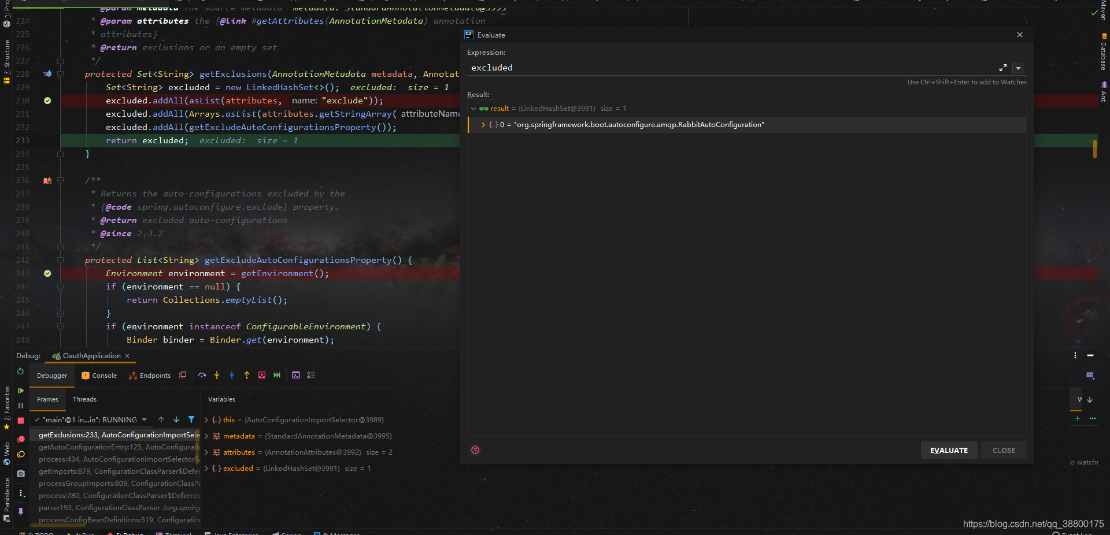The image size is (1110, 535).
Task: Open Web tool window
Action: [6, 454]
